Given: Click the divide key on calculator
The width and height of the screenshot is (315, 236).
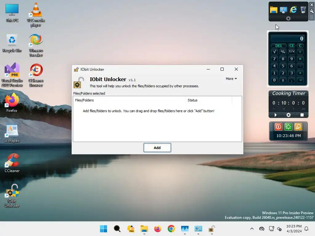Looking at the screenshot, I should [x=300, y=52].
